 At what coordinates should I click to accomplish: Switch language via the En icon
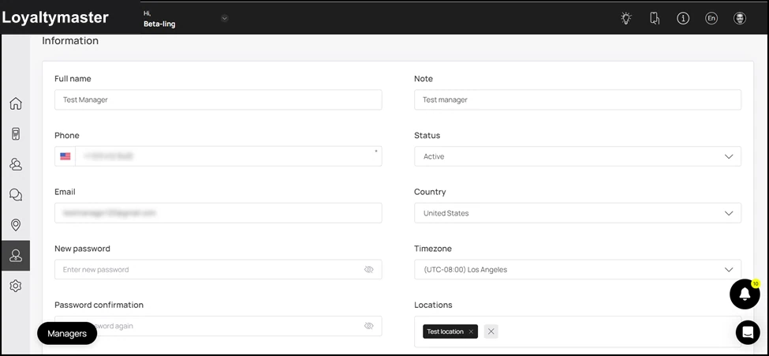tap(711, 19)
